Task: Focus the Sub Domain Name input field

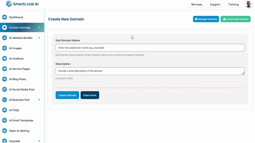Action: (150, 48)
